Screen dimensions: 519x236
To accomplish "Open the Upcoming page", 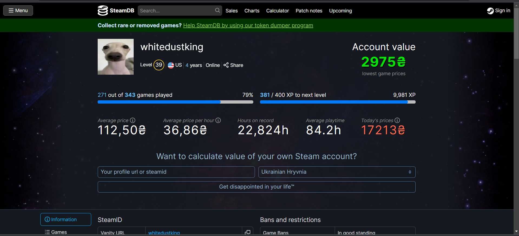I will [x=340, y=11].
